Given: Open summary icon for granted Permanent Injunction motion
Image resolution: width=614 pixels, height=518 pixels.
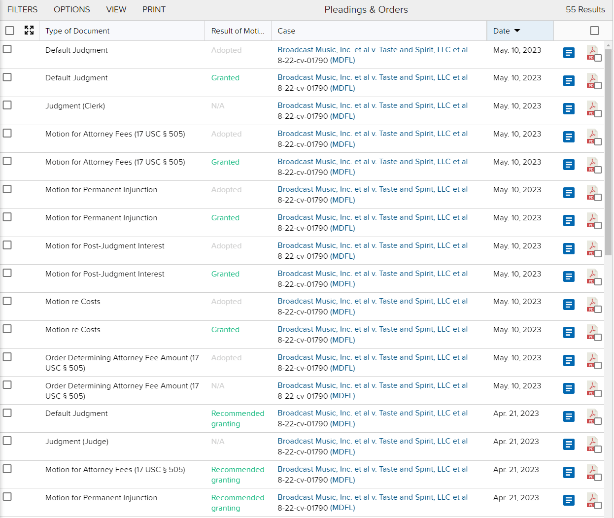Looking at the screenshot, I should coord(569,221).
